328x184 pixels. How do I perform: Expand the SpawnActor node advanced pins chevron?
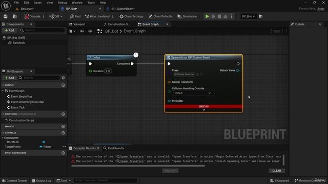203,110
